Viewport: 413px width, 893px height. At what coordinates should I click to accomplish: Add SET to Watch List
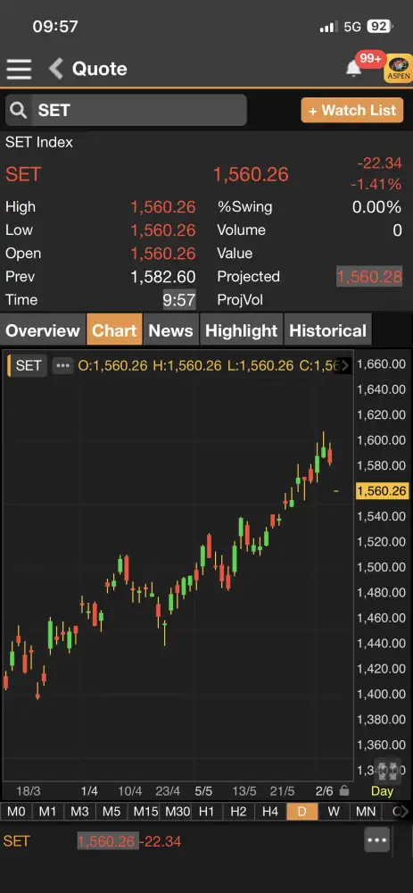352,110
